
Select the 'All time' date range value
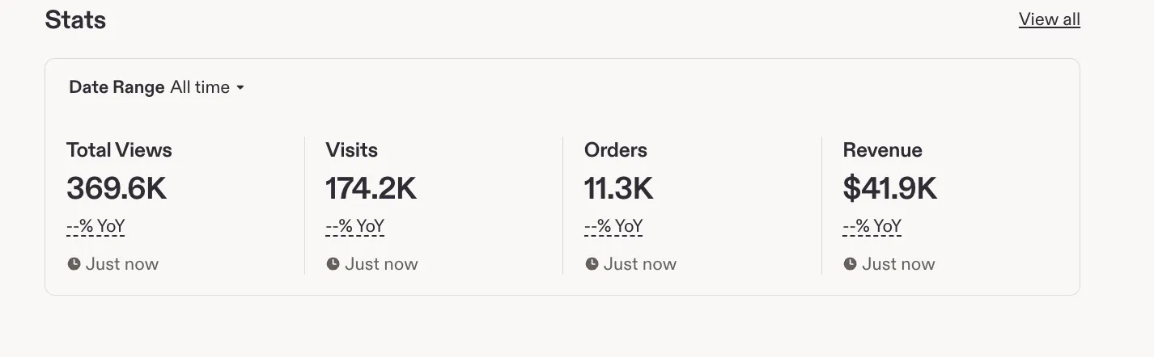pyautogui.click(x=200, y=87)
